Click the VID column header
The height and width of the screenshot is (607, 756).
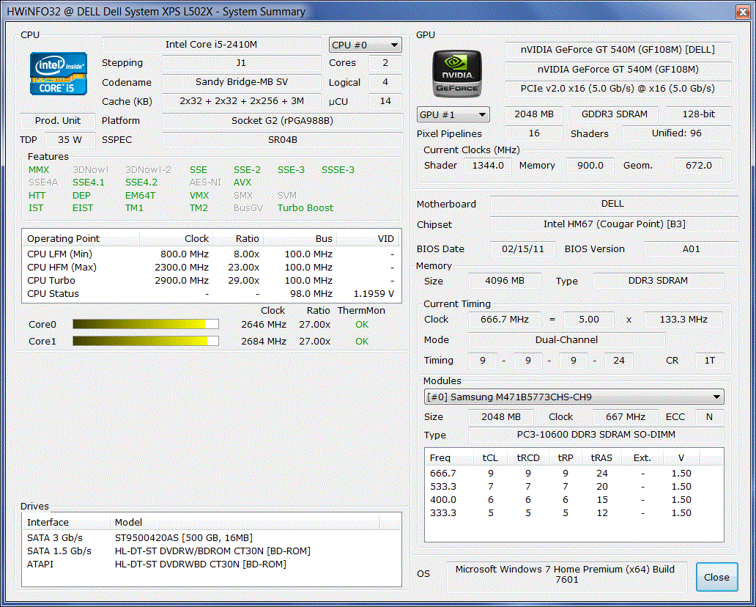368,238
